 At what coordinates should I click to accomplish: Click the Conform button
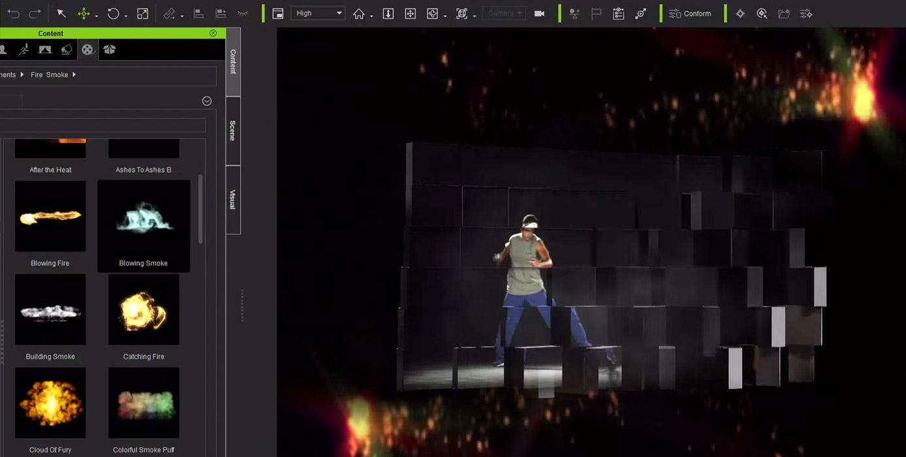tap(690, 13)
